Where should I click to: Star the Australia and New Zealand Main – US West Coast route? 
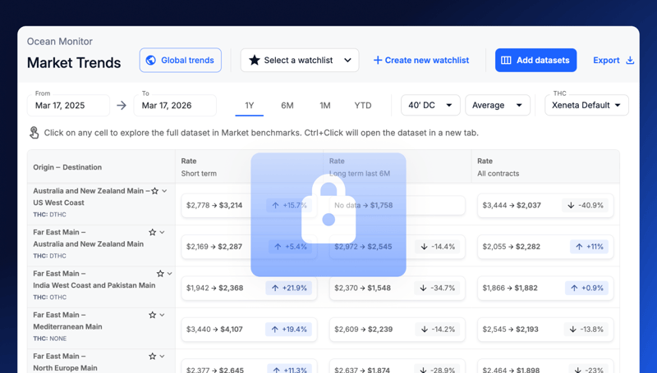coord(154,191)
